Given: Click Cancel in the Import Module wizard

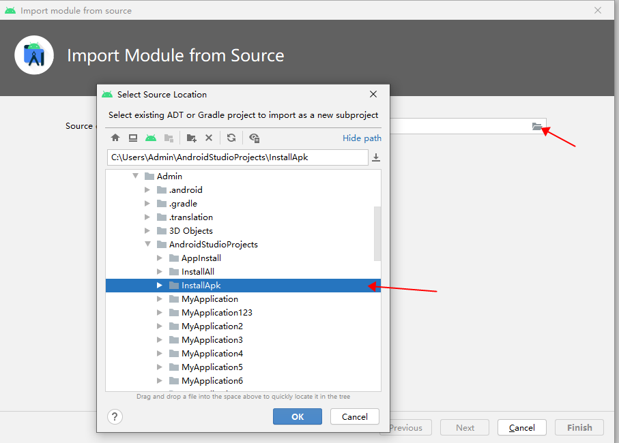Looking at the screenshot, I should (522, 427).
